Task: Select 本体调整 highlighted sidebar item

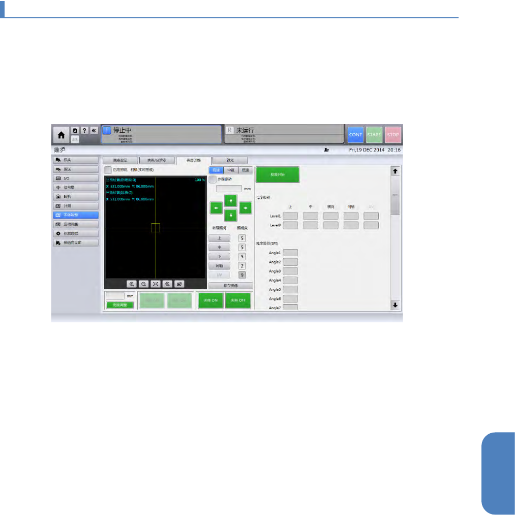Action: coord(76,215)
